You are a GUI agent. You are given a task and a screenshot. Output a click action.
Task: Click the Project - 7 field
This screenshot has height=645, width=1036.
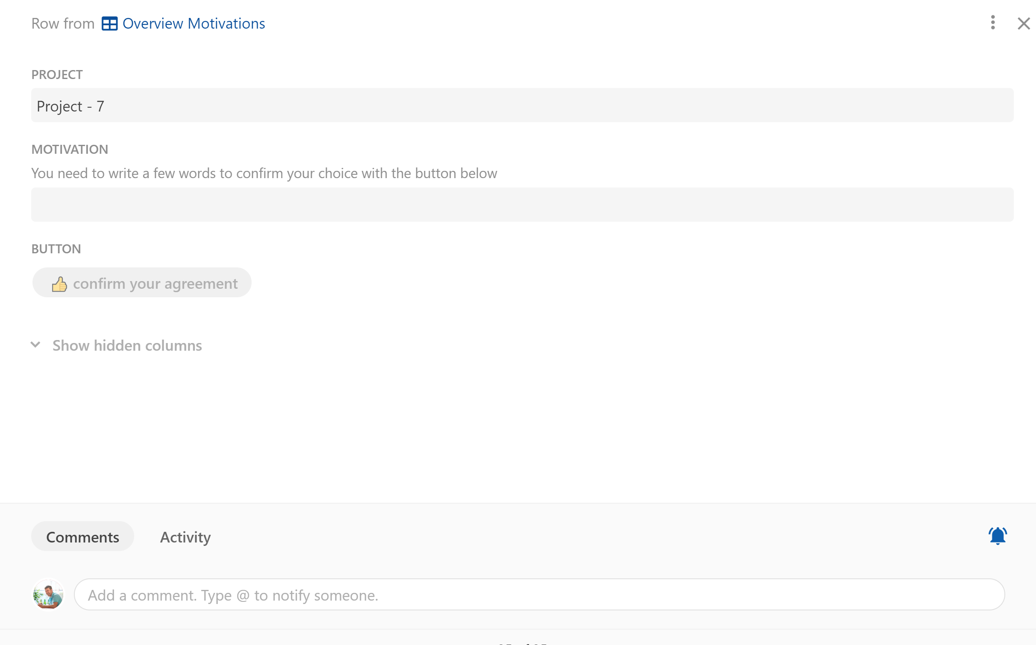pos(522,106)
